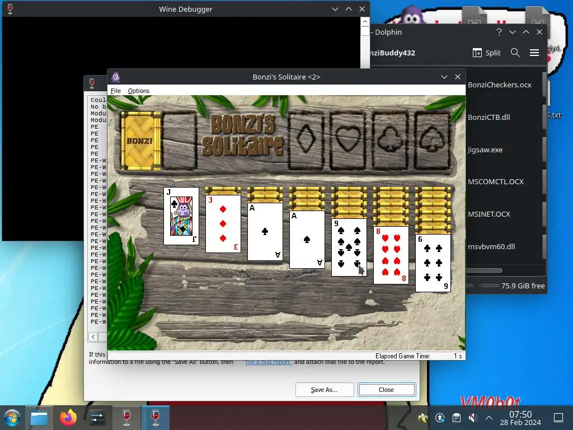The image size is (573, 430).
Task: Expand hidden system tray icons arrow
Action: [489, 418]
